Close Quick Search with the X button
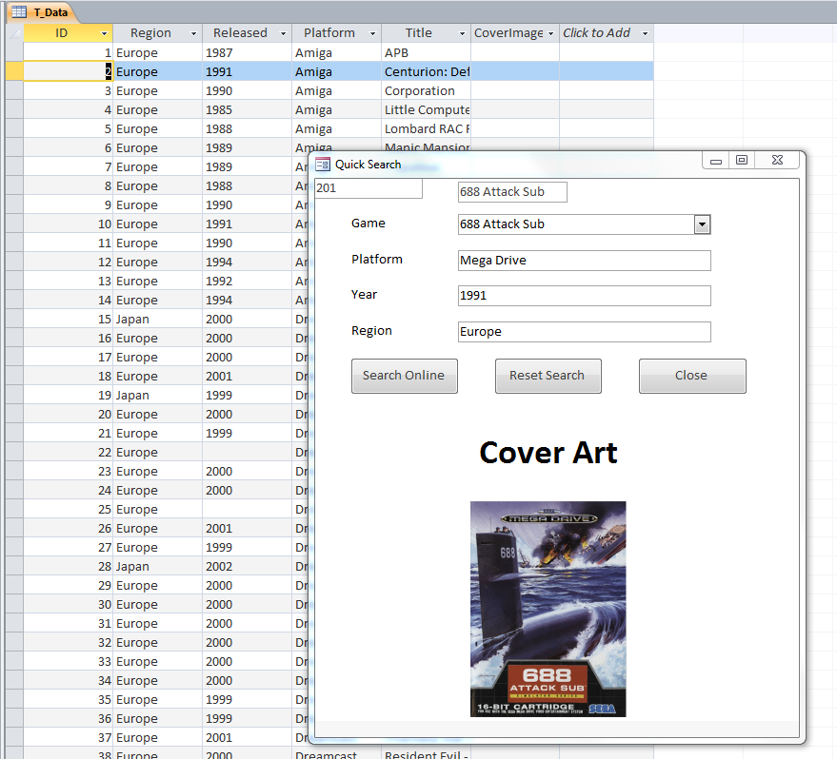Screen dimensions: 837x759 pos(777,161)
